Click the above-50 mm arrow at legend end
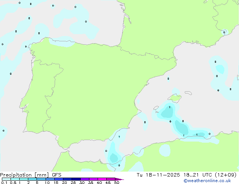 point(119,179)
